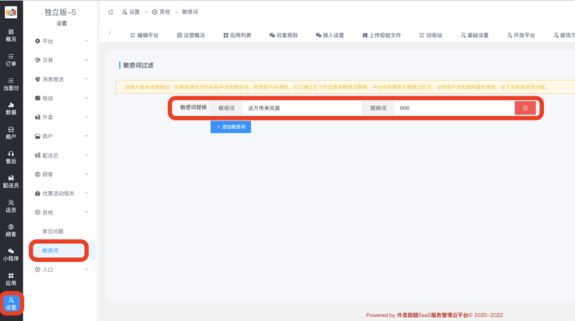Expand the 交易 menu section
This screenshot has height=321, width=575.
[x=61, y=60]
